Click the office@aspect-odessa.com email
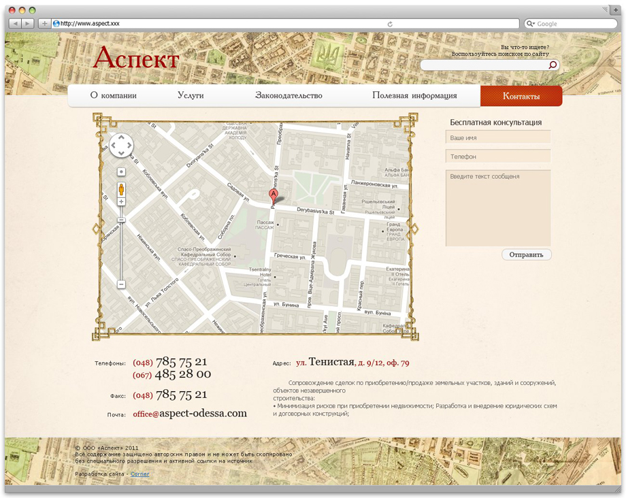This screenshot has width=626, height=498. click(x=190, y=414)
